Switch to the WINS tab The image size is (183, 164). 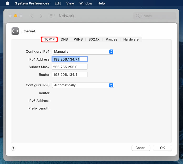pyautogui.click(x=78, y=39)
